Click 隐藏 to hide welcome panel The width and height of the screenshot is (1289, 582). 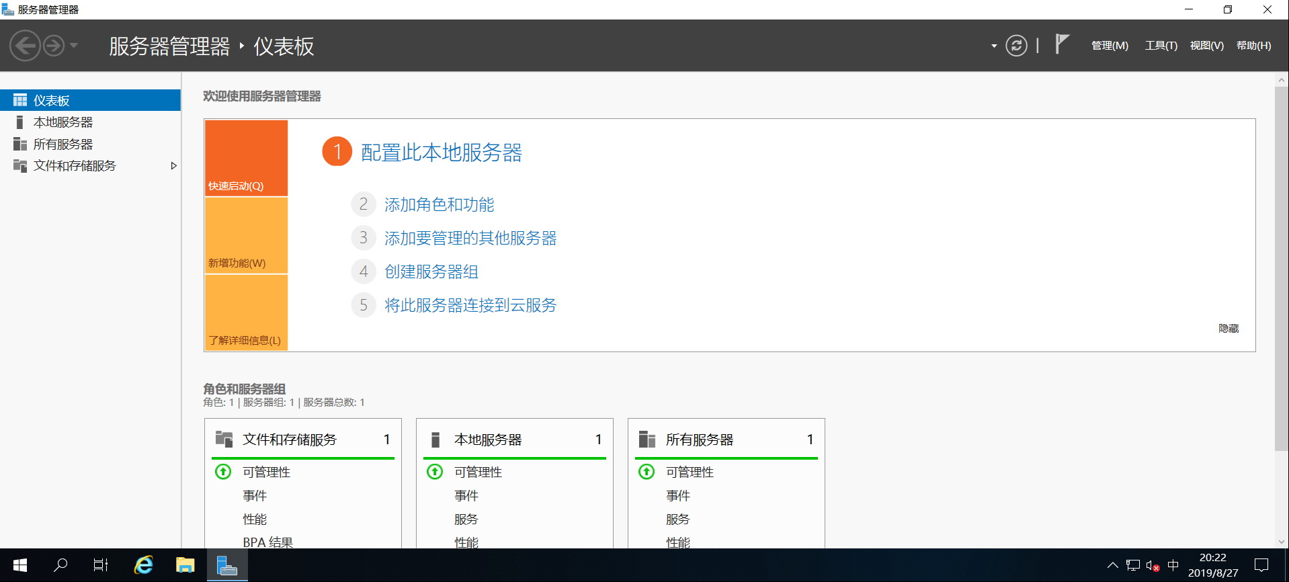click(x=1229, y=328)
